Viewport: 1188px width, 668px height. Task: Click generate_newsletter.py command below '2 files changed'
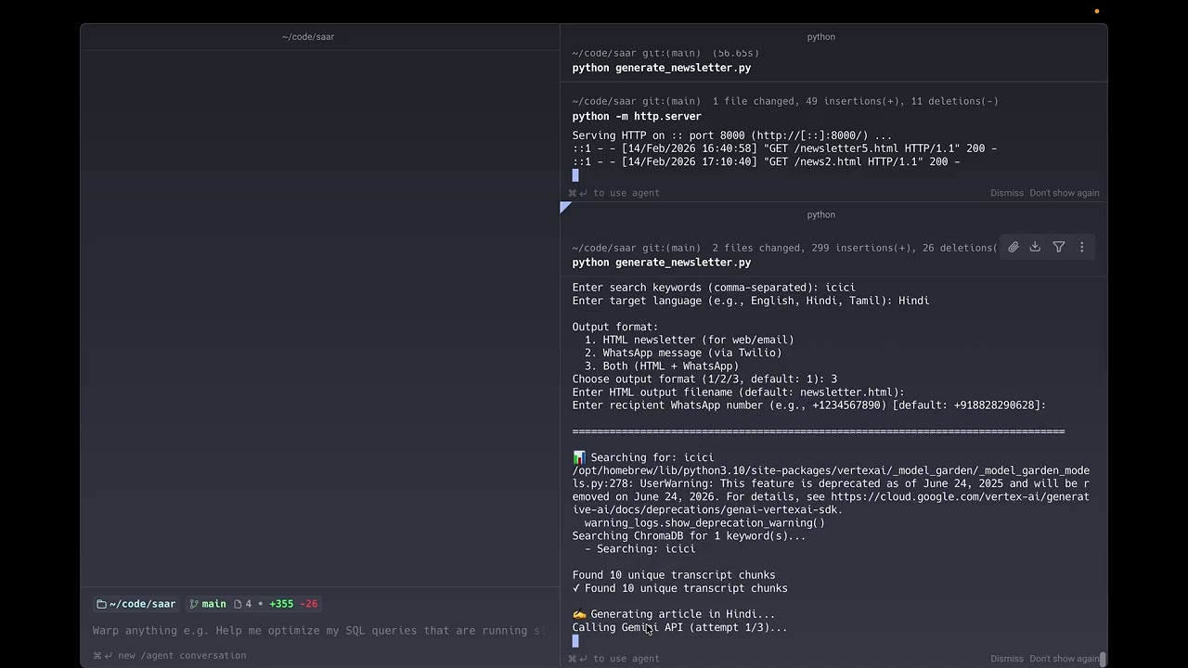(662, 263)
